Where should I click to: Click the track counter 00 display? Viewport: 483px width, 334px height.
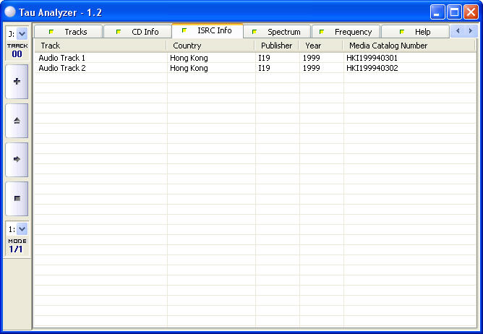point(17,54)
